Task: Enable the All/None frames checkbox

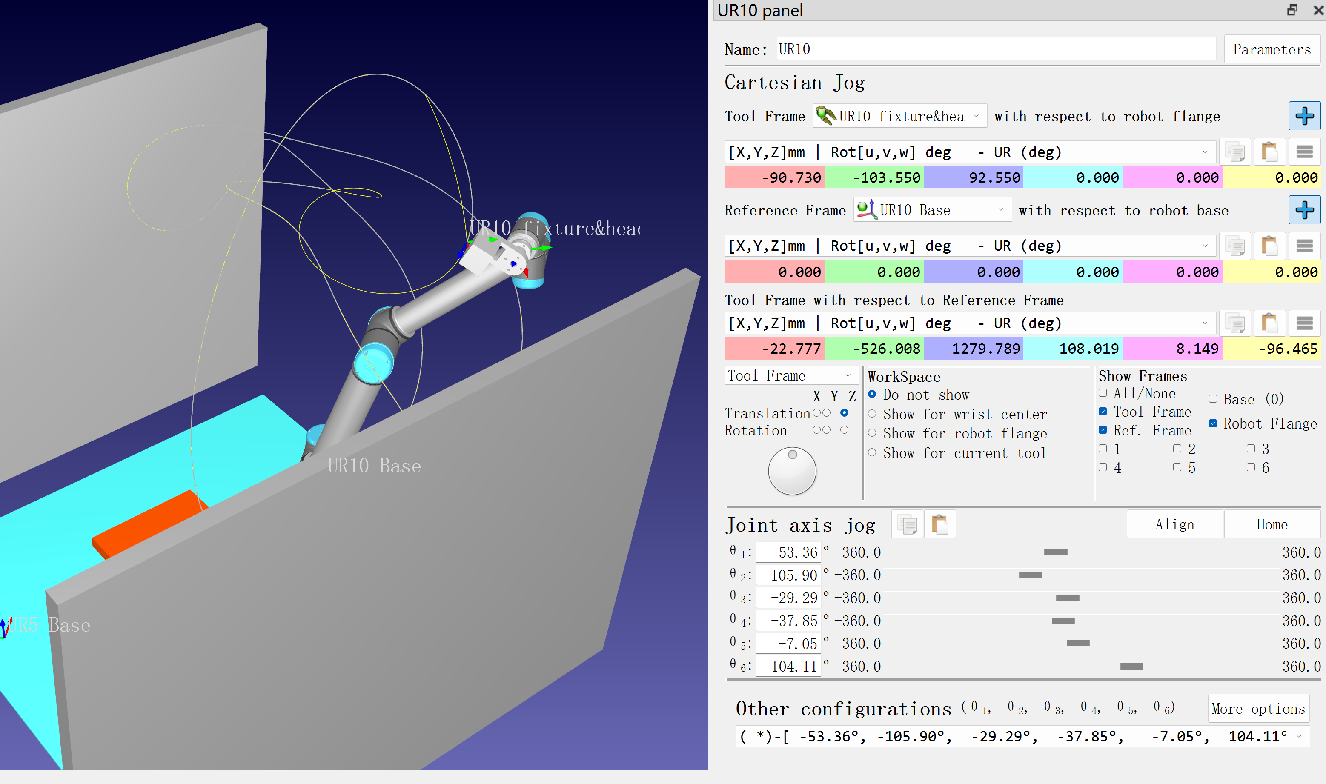Action: (1103, 393)
